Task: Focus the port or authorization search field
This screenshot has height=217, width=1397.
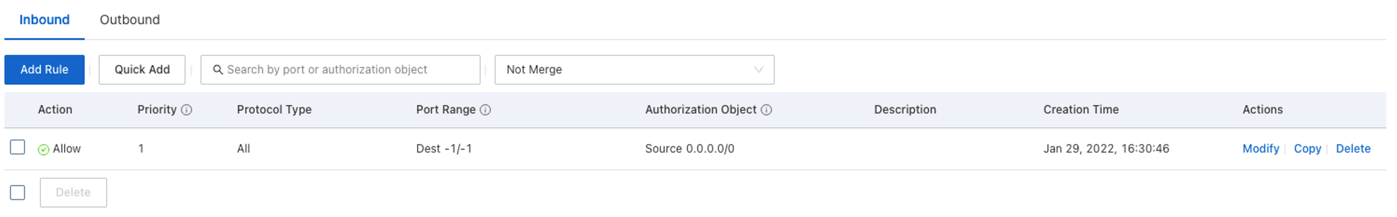Action: [x=347, y=70]
